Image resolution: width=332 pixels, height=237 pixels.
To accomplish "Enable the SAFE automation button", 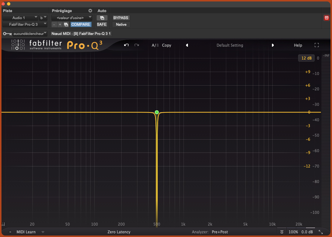I will 102,25.
